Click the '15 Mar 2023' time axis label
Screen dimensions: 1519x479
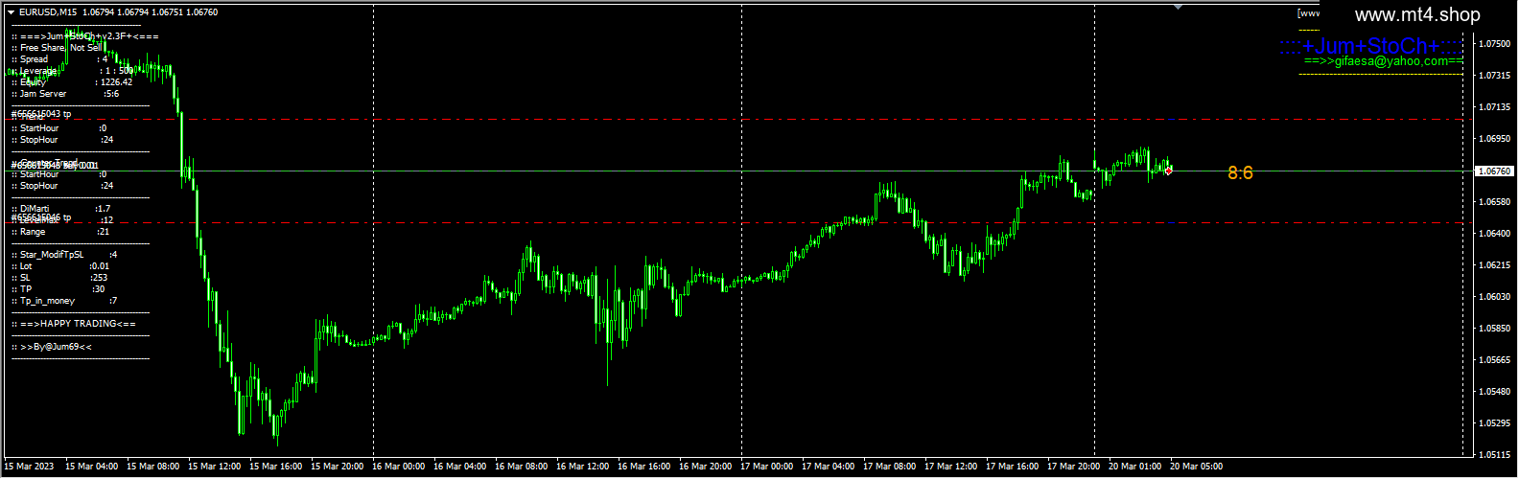tap(29, 467)
